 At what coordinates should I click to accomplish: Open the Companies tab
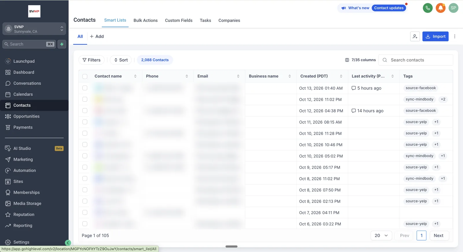(x=229, y=21)
